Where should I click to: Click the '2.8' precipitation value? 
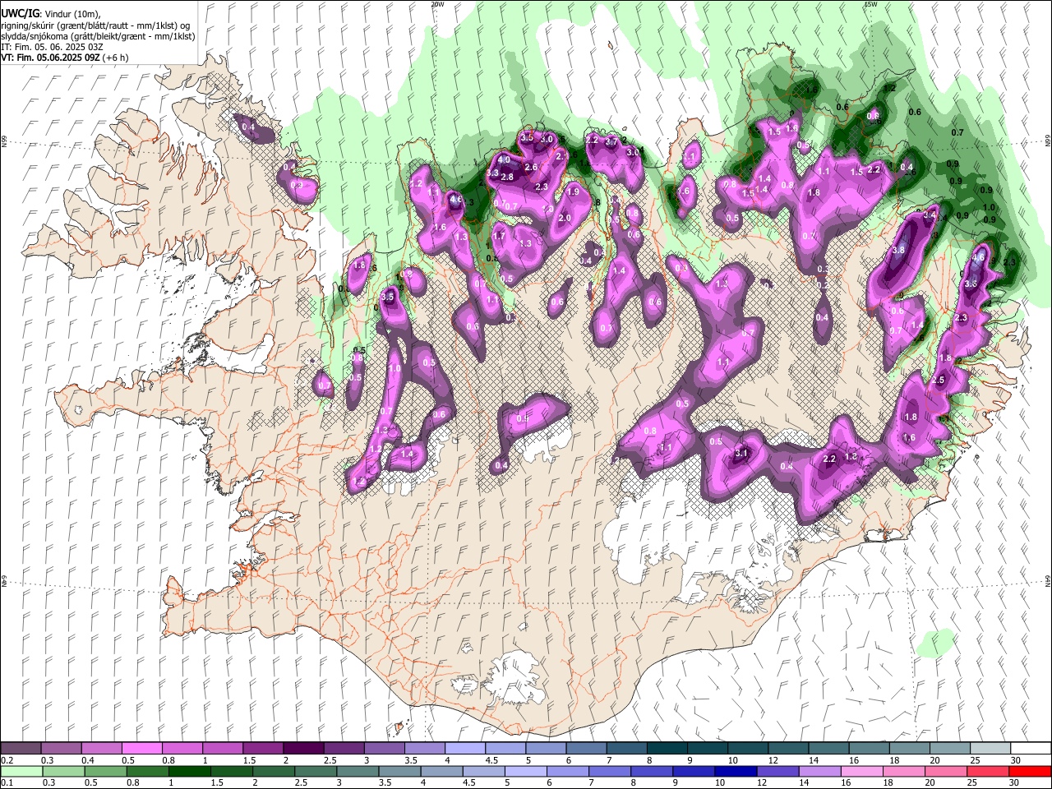click(x=507, y=177)
